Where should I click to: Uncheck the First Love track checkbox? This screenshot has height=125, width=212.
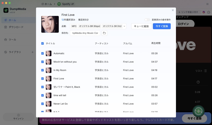(x=42, y=78)
